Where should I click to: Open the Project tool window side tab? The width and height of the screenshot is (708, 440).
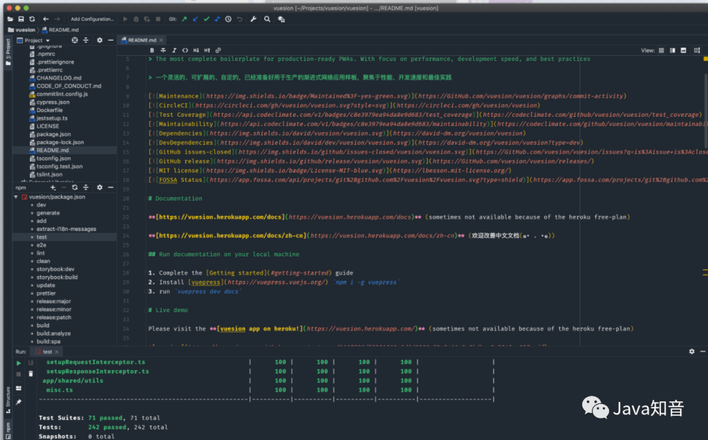8,51
